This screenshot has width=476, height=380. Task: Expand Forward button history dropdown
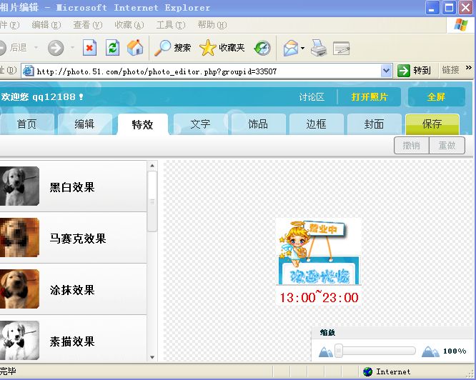tap(72, 48)
